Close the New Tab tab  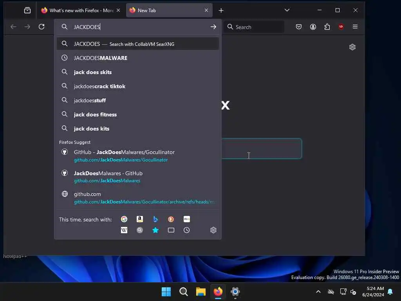tap(206, 10)
